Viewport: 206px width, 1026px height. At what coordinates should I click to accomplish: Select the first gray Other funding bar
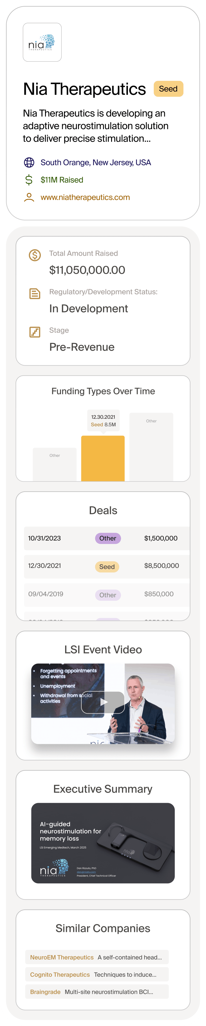pos(55,464)
